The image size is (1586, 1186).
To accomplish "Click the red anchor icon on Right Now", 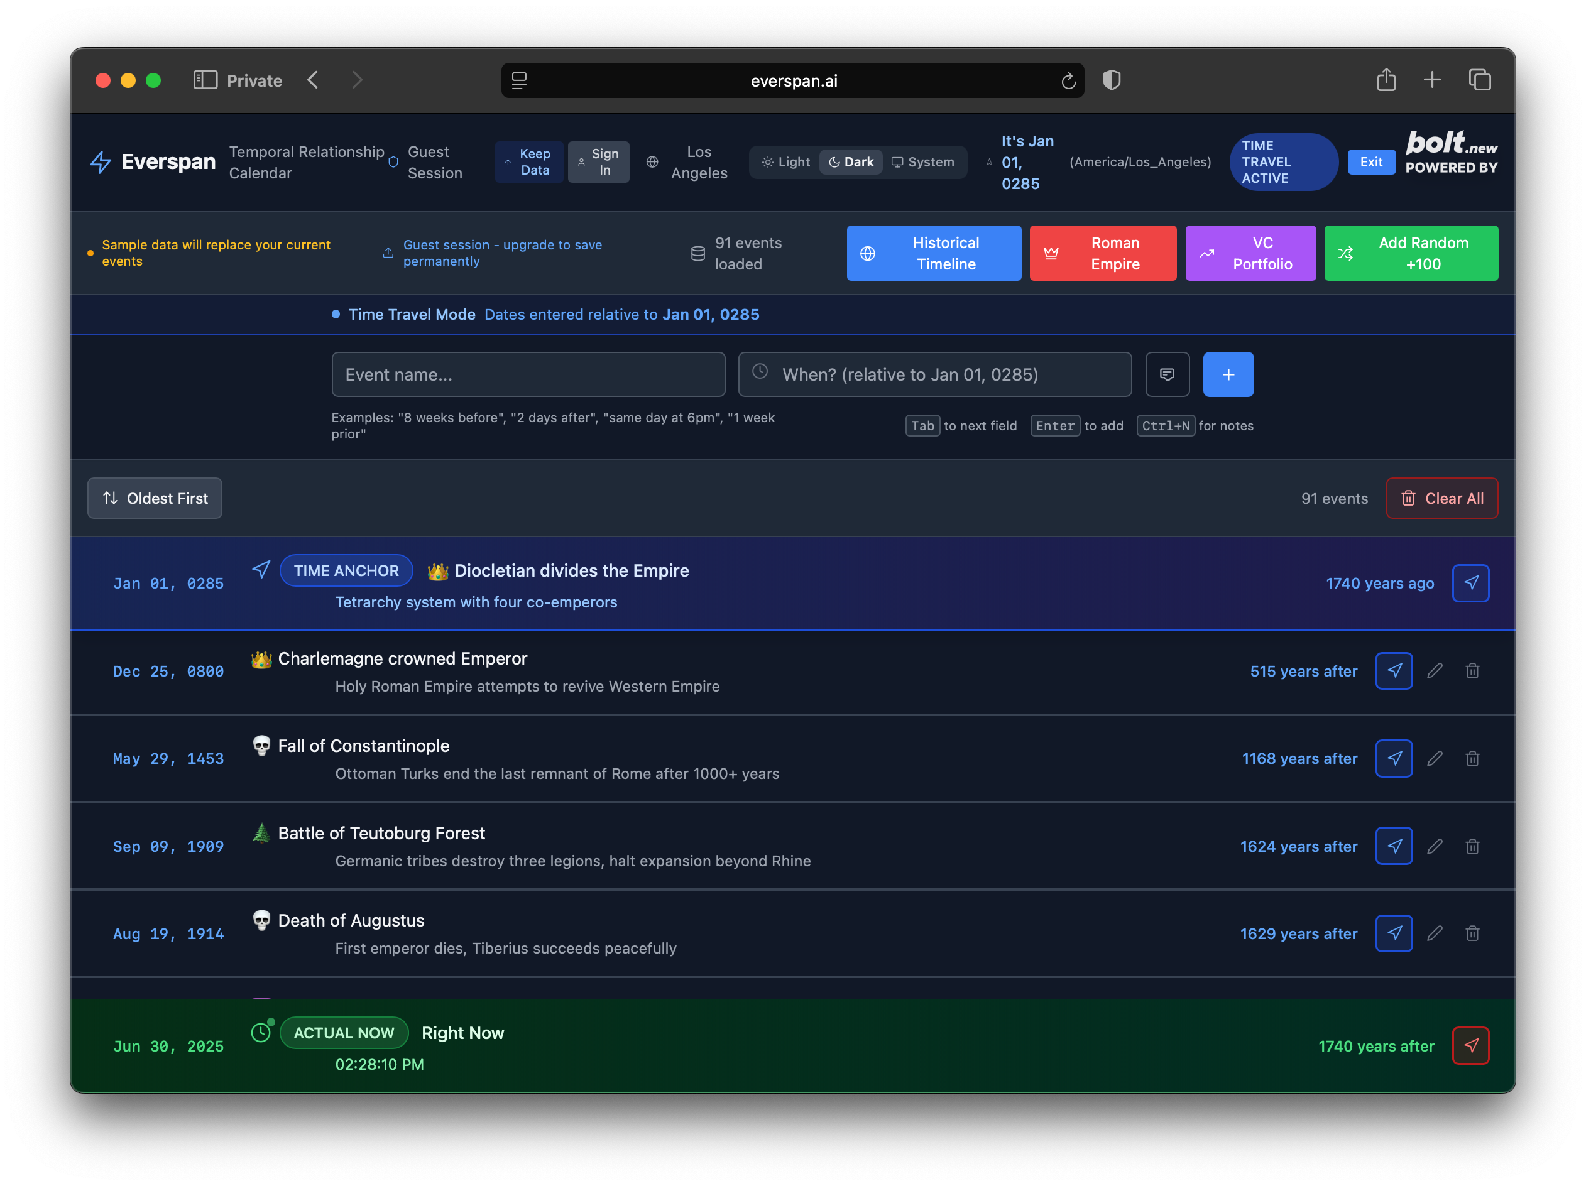I will click(x=1470, y=1045).
